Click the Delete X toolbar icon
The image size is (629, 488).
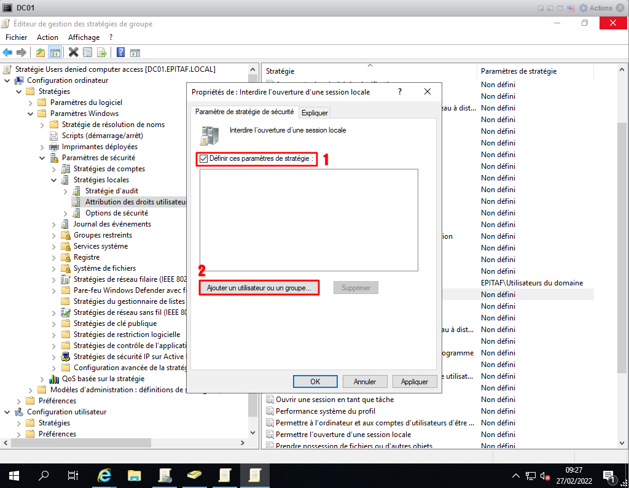click(x=73, y=52)
